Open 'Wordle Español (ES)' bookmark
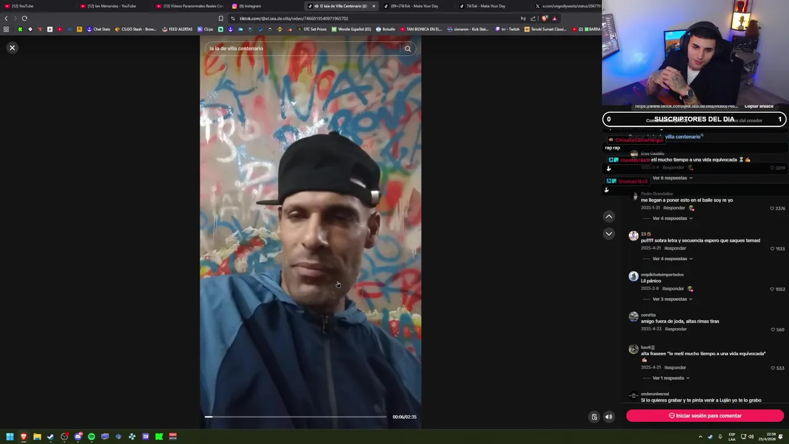The image size is (789, 444). [x=351, y=29]
